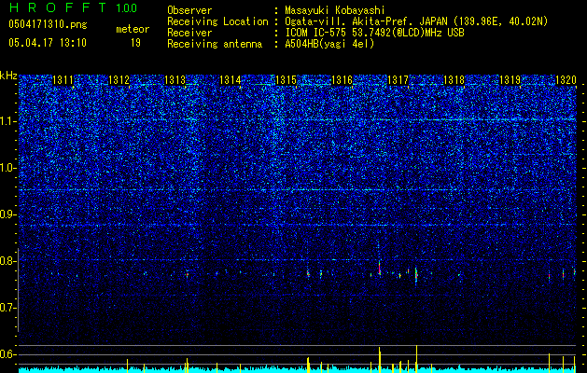Click the kHz axis unit label

pos(8,76)
